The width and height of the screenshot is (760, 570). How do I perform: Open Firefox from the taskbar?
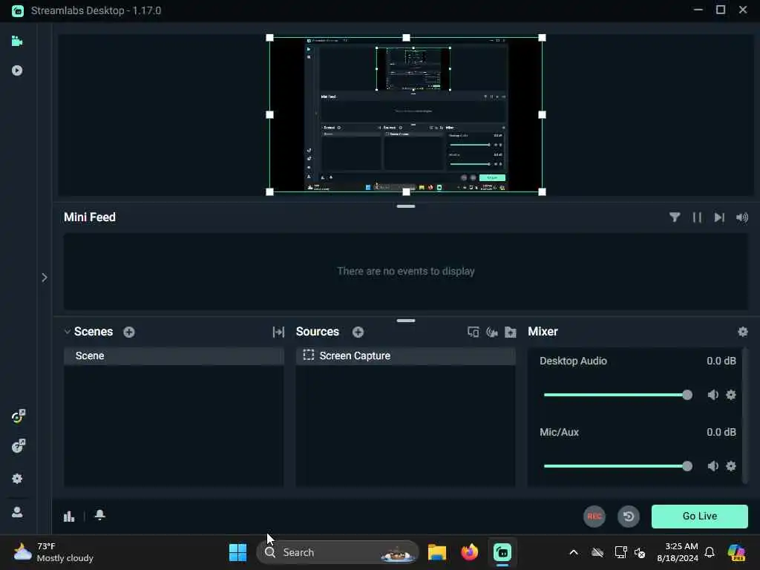[x=469, y=552]
